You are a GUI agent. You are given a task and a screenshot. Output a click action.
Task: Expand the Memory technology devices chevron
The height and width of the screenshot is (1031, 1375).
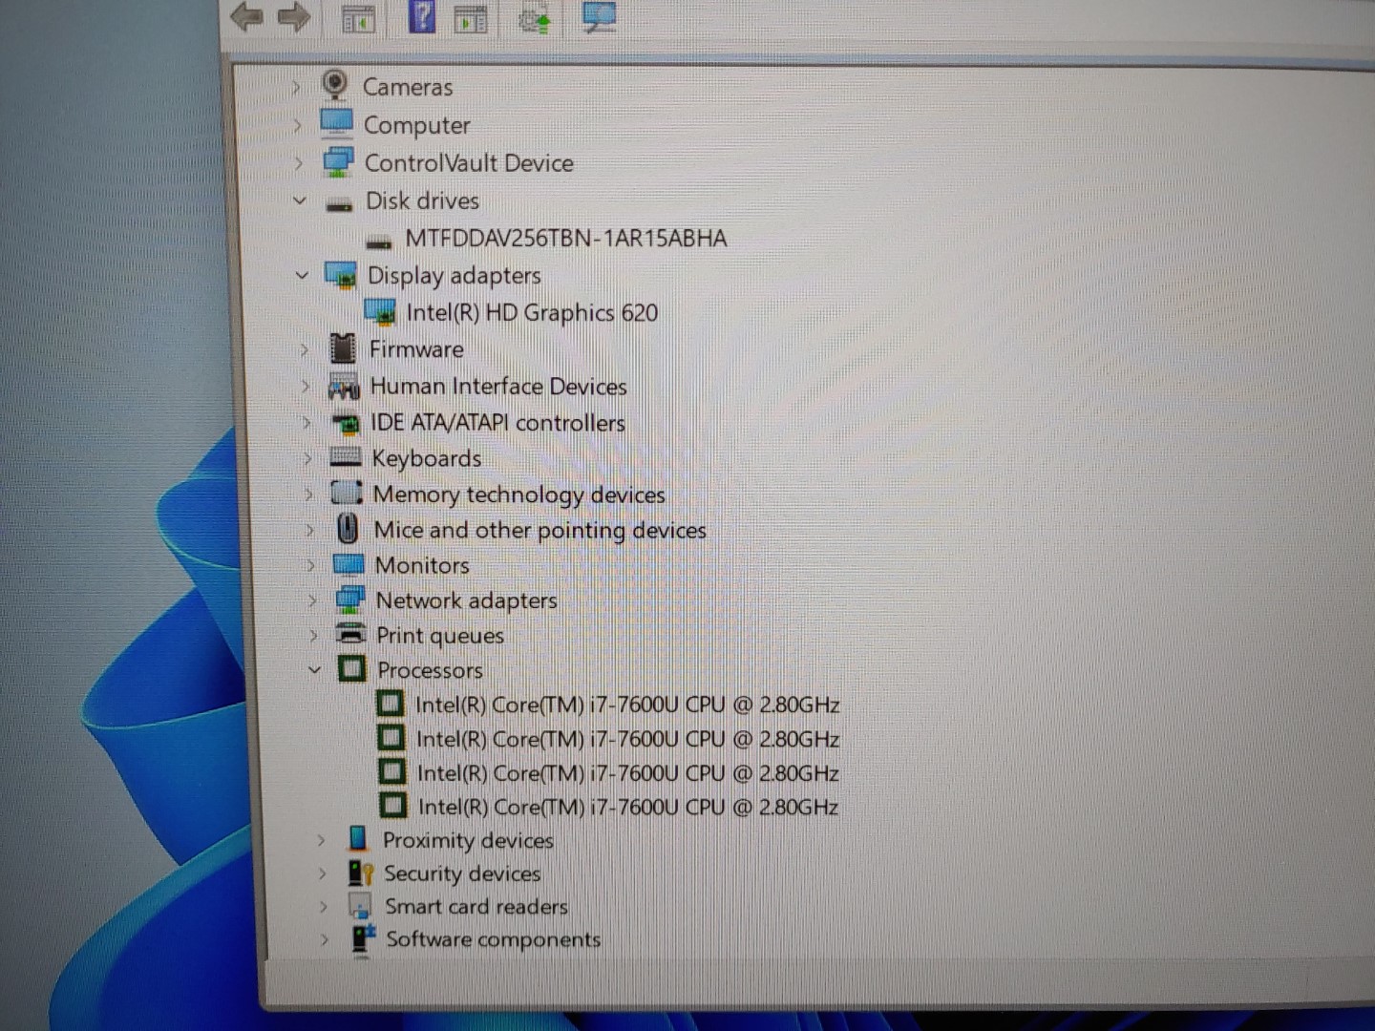(x=307, y=494)
